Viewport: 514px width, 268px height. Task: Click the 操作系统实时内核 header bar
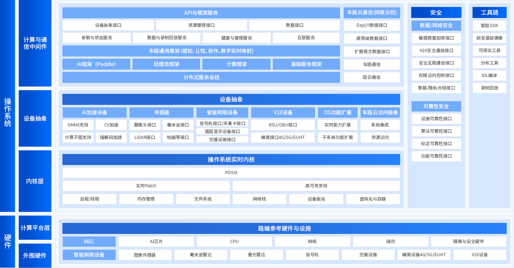(x=231, y=159)
